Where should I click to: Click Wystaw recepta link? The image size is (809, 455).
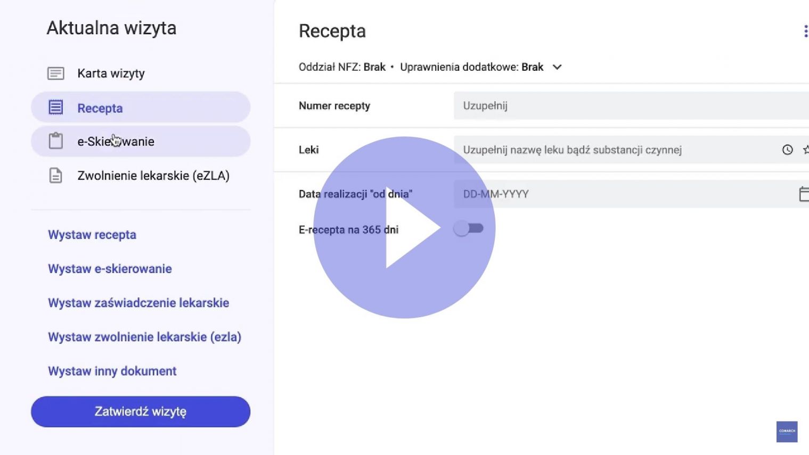[92, 235]
